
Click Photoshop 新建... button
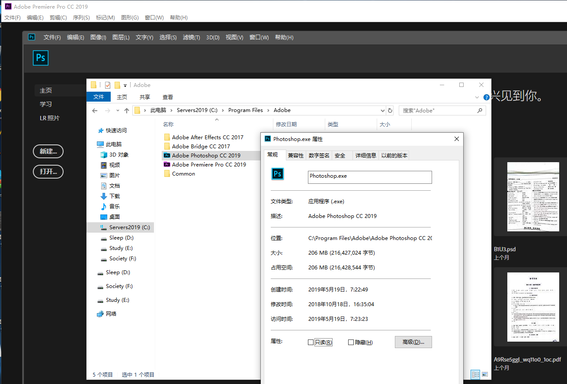point(48,151)
